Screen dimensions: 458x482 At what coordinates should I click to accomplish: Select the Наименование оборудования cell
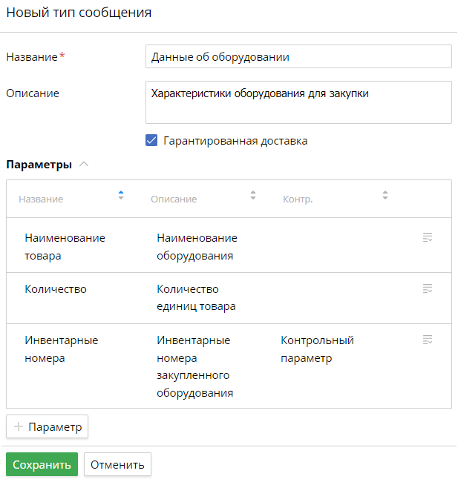(197, 246)
